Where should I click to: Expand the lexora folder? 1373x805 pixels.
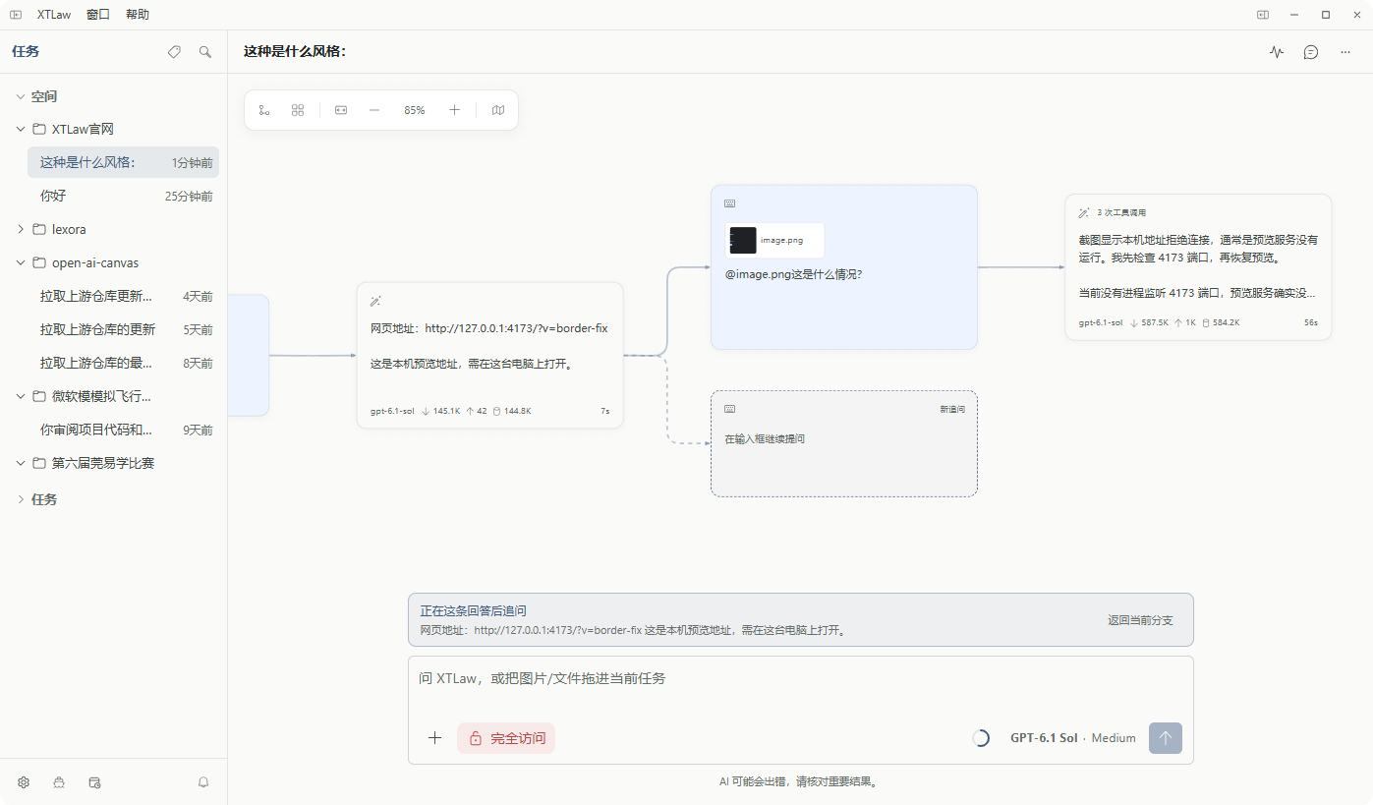point(21,229)
